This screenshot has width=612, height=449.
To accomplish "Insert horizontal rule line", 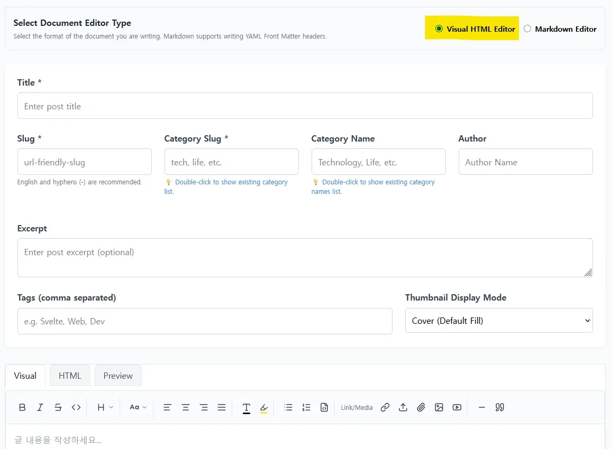I will pyautogui.click(x=482, y=407).
